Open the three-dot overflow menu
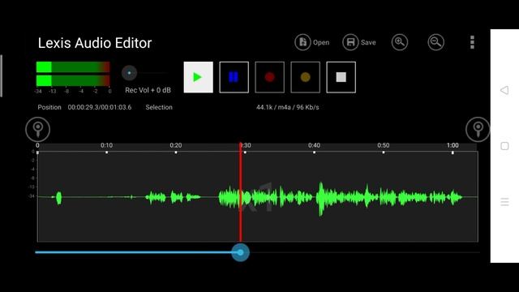 click(x=472, y=42)
